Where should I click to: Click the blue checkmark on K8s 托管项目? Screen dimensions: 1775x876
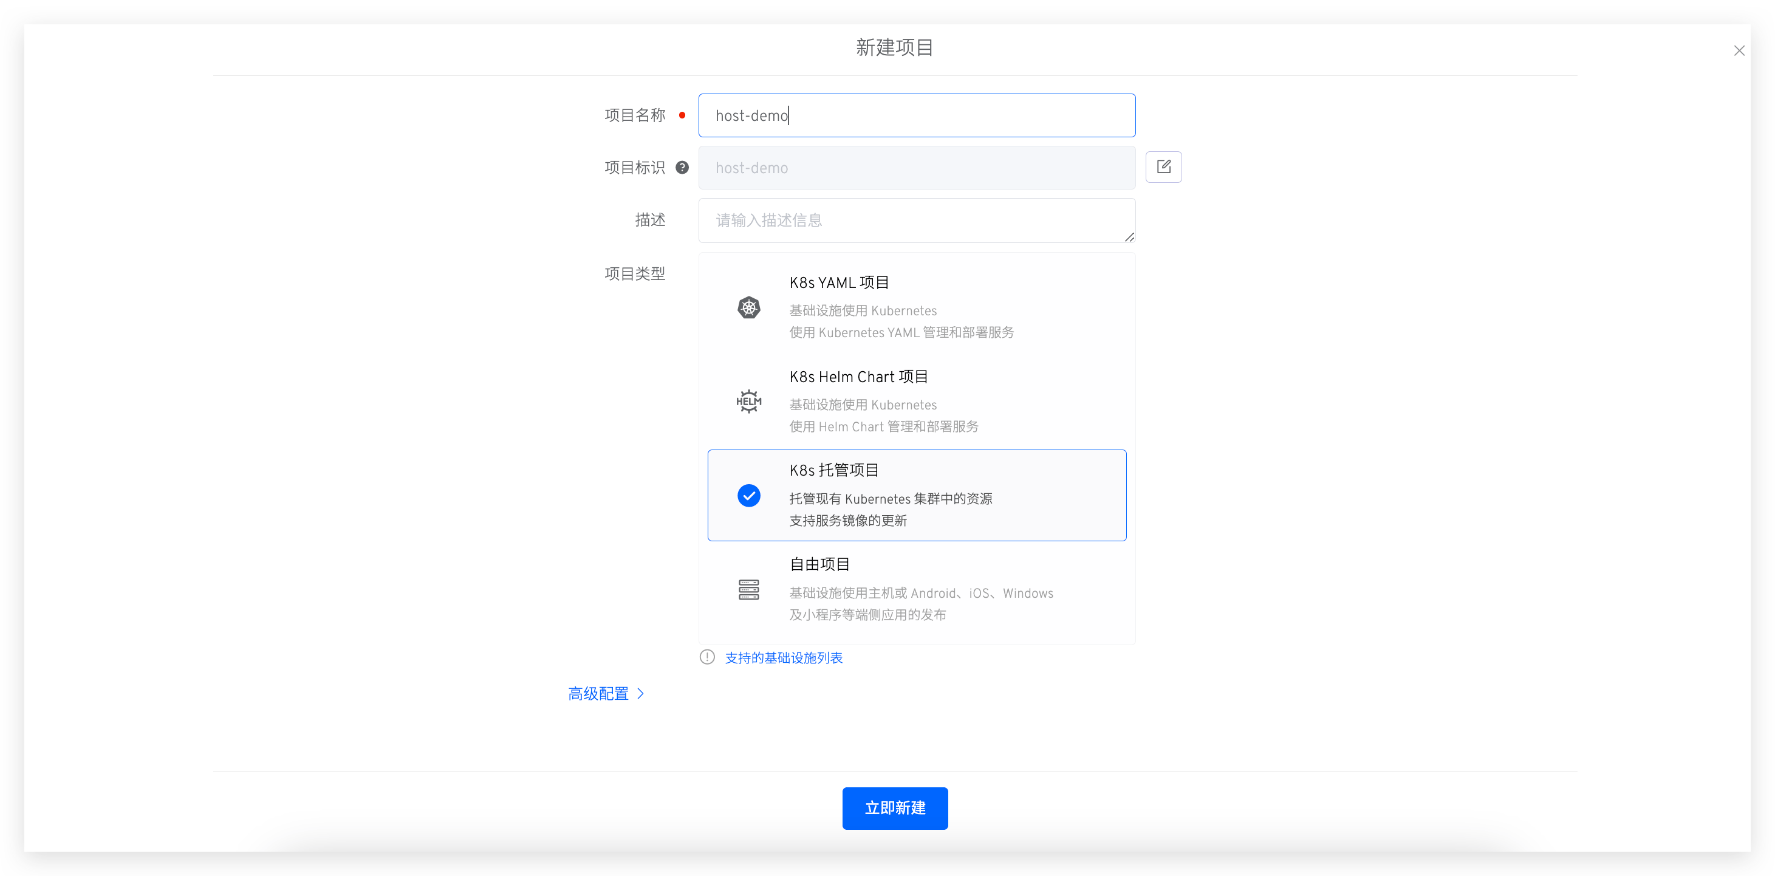click(748, 496)
